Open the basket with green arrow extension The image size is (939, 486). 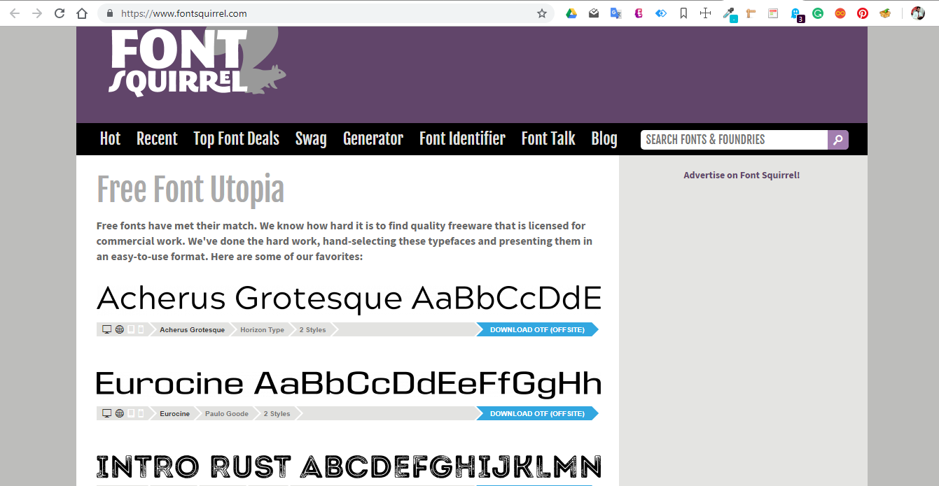[x=885, y=13]
